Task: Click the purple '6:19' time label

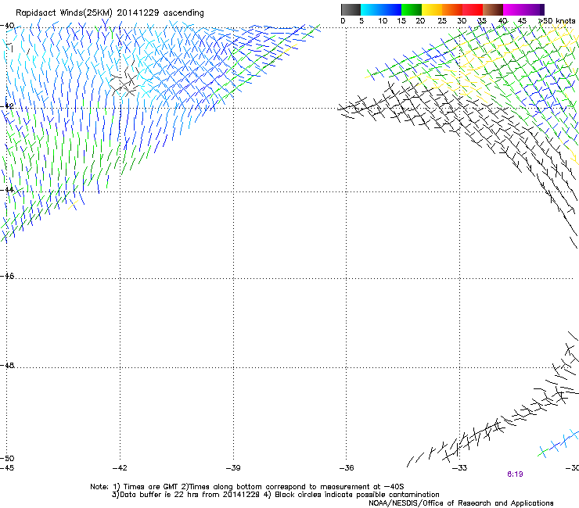Action: (515, 474)
